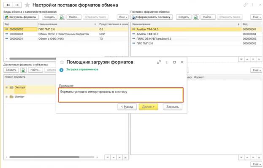Click Найти in Виды обмена panel
The height and width of the screenshot is (168, 263).
pos(74,17)
